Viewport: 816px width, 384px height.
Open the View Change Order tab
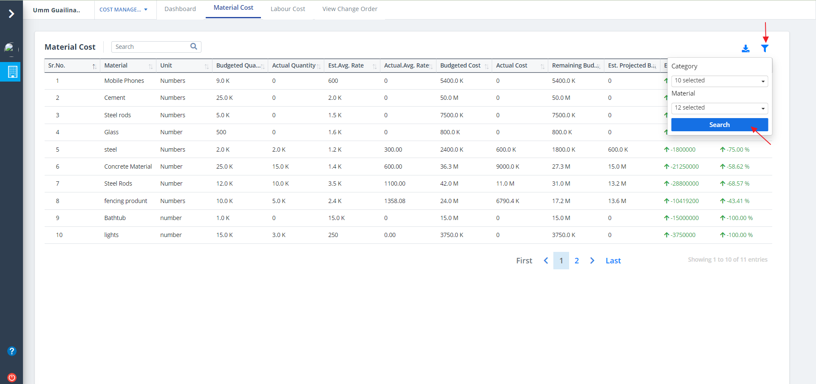349,9
